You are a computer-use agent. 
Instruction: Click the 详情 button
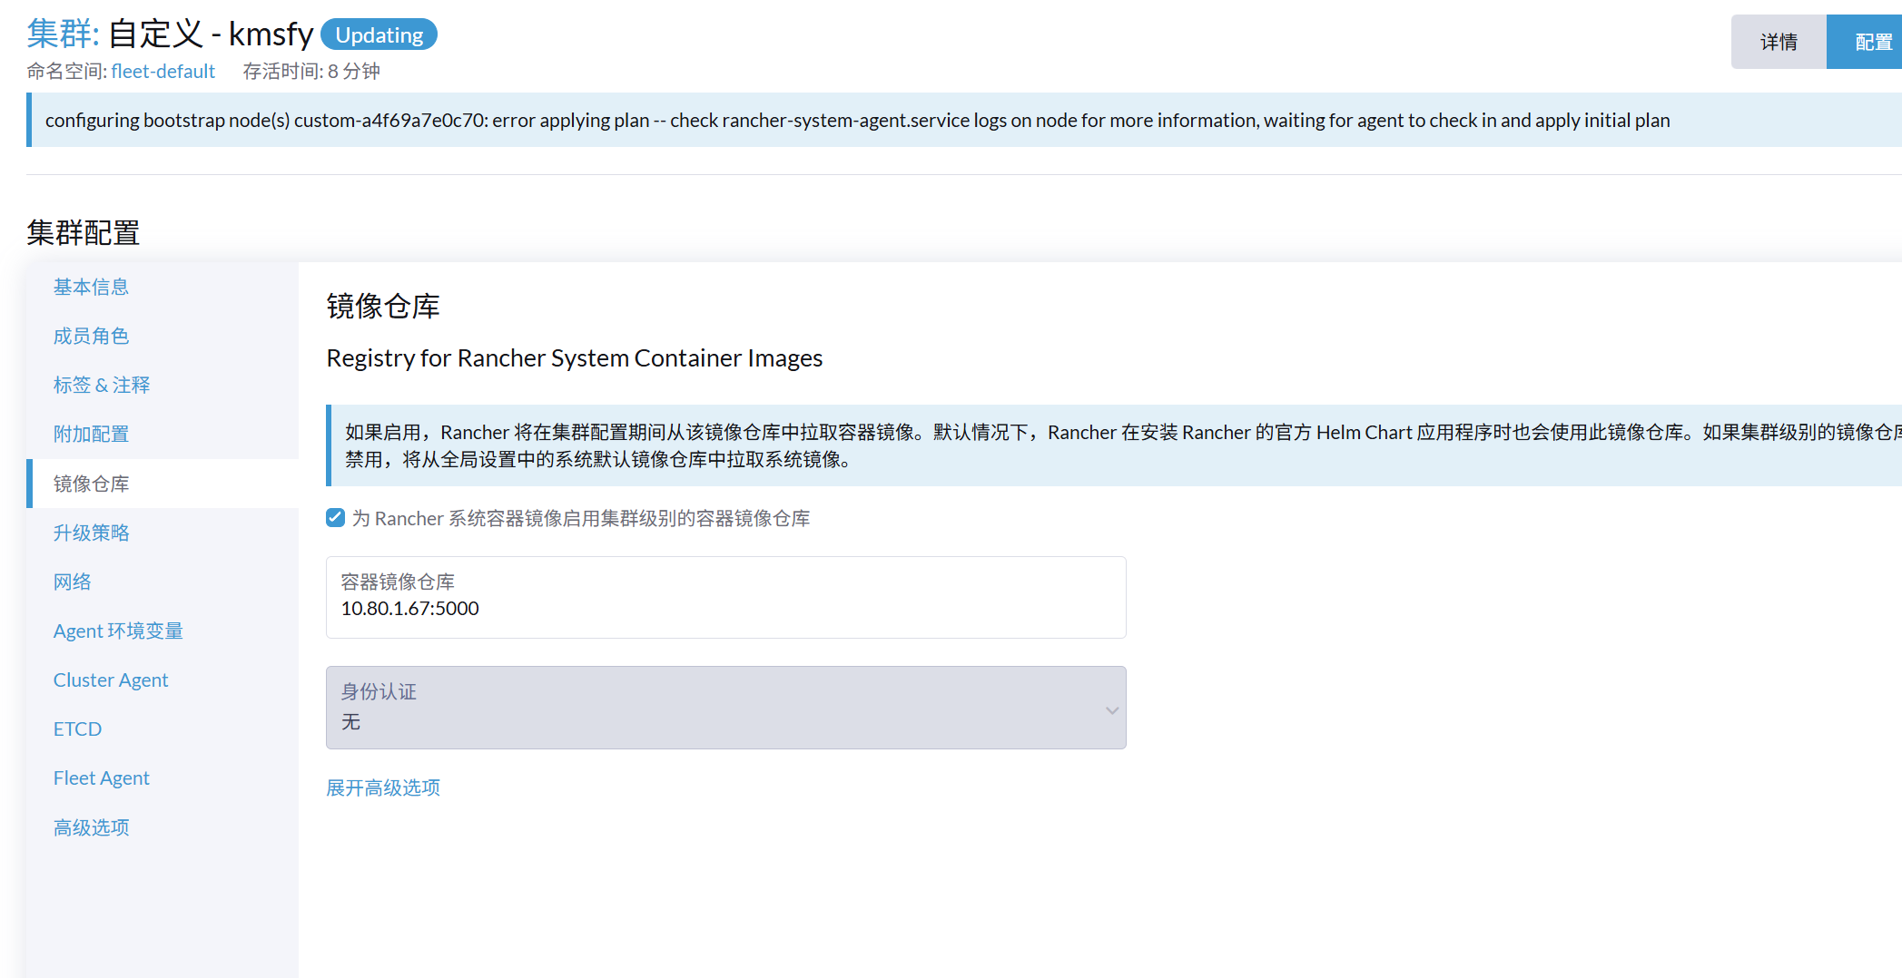point(1778,42)
